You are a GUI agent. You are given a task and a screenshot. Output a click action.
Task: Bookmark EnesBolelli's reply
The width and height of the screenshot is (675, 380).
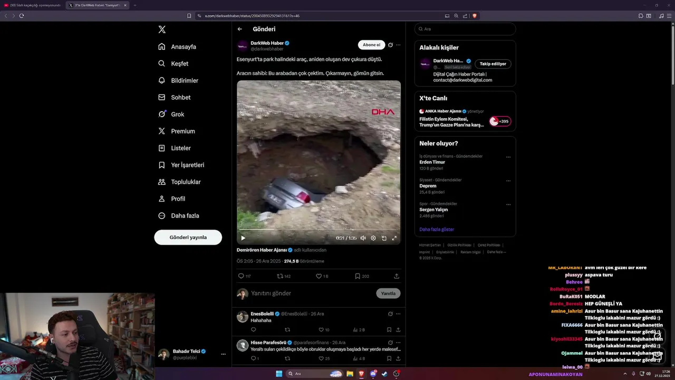[389, 330]
